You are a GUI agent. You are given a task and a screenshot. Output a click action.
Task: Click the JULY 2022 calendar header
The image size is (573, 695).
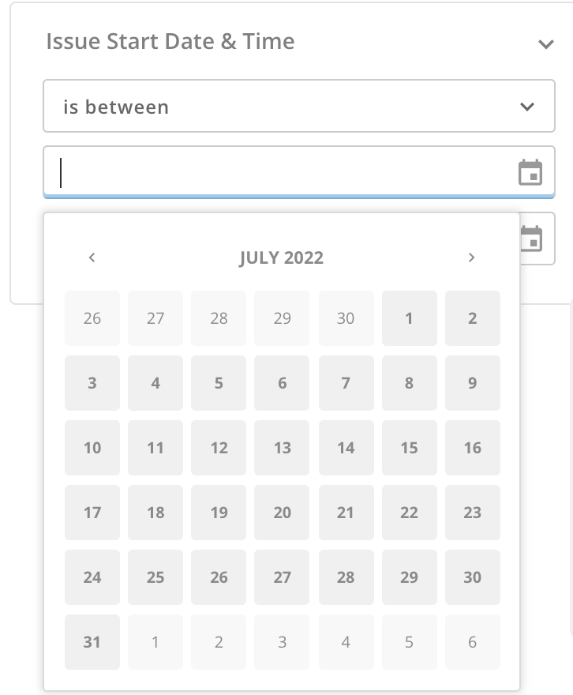tap(282, 257)
